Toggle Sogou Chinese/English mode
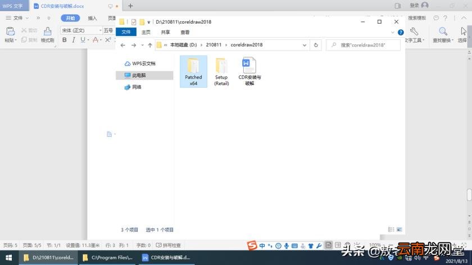Image resolution: width=472 pixels, height=265 pixels. coord(262,246)
